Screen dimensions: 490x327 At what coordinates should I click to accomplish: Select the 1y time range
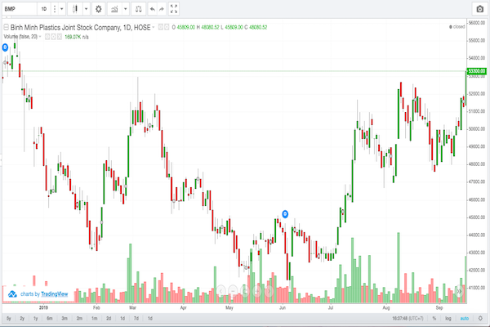[36, 318]
